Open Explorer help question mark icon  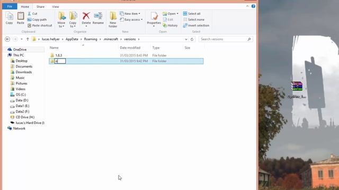pos(253,6)
